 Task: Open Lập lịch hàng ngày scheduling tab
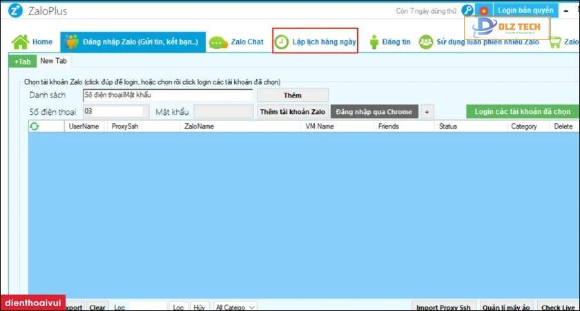coord(315,41)
